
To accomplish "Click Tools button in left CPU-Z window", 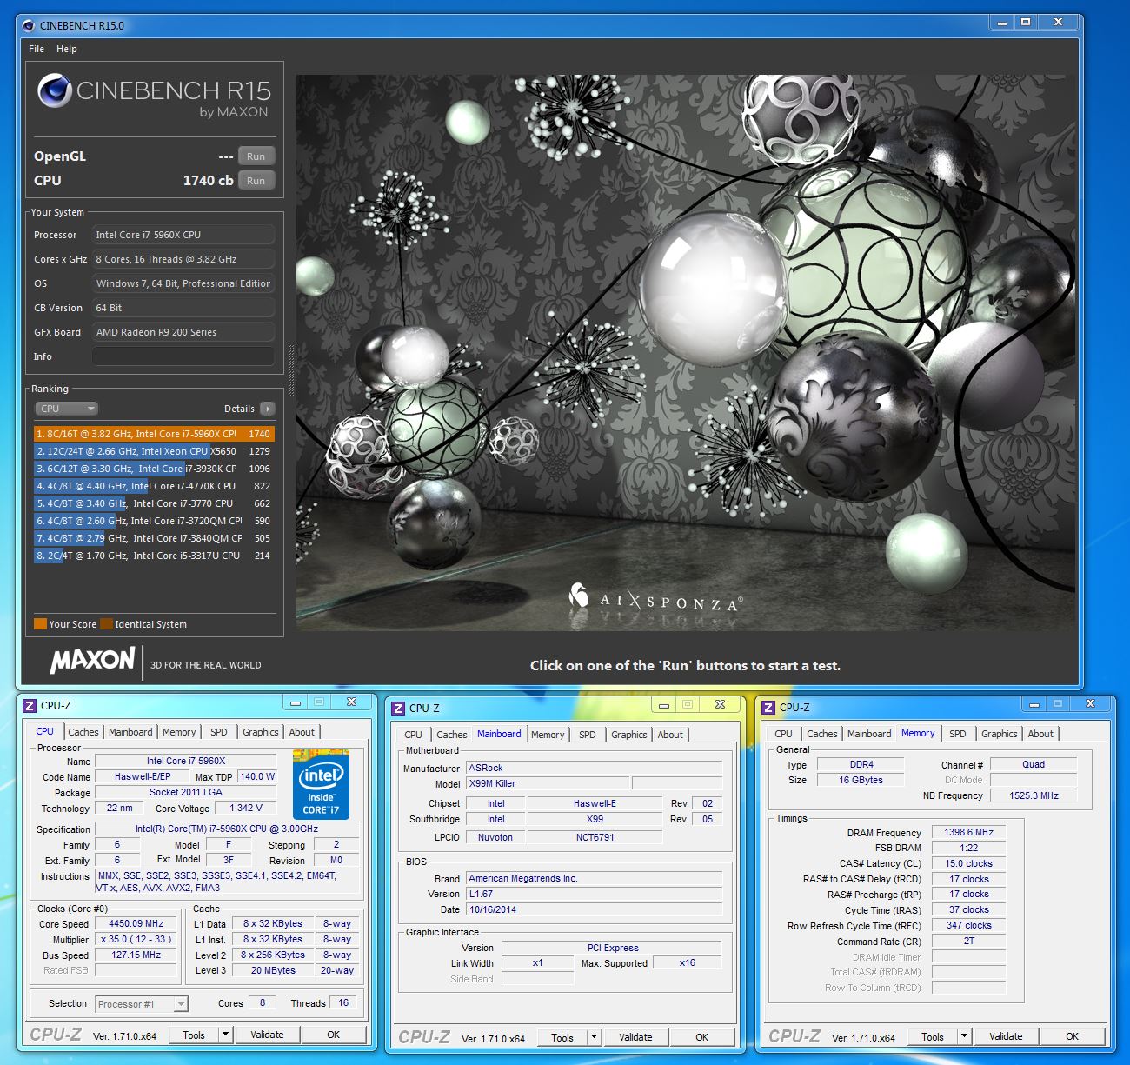I will (x=194, y=1035).
